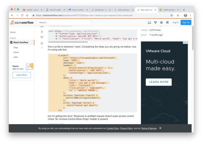This screenshot has height=144, width=203.
Task: Click the page vertical scrollbar thumb
Action: [x=193, y=38]
